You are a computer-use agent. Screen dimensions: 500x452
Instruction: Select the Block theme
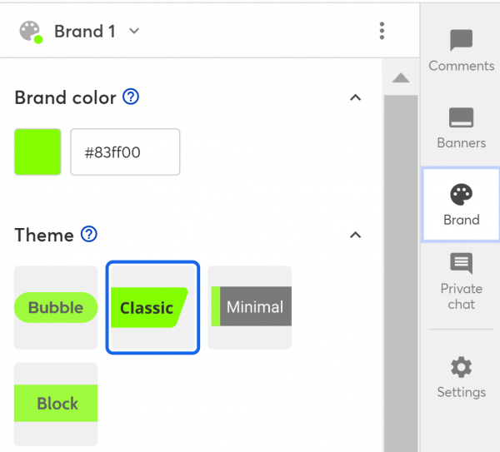pos(56,404)
